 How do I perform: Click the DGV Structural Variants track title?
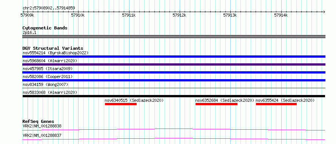click(53, 48)
